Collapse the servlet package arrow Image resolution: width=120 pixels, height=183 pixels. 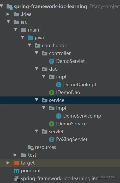click(x=37, y=131)
